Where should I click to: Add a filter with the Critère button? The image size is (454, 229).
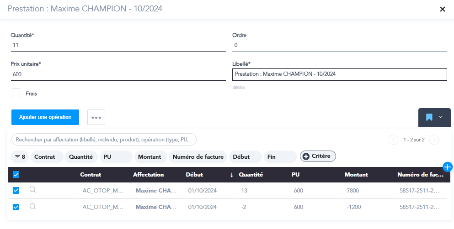point(318,156)
